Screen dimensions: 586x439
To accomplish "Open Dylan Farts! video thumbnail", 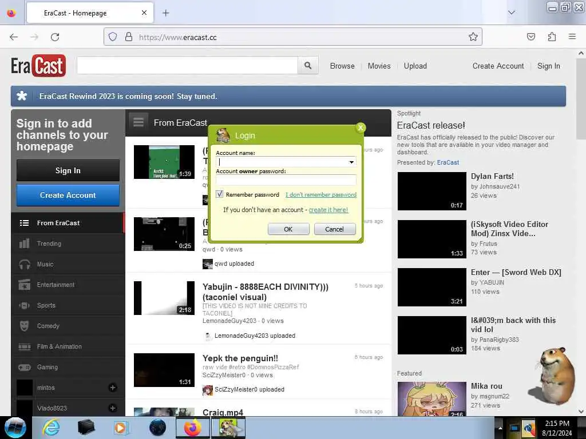I will coord(431,191).
